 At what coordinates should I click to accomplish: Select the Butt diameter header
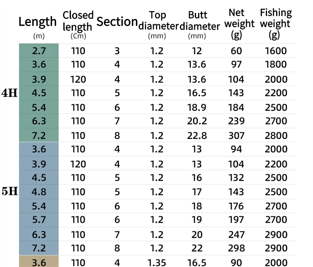click(197, 21)
